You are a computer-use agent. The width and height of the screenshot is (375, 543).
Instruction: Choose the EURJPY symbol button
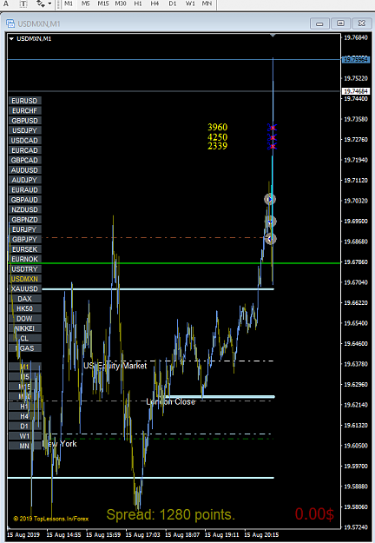25,229
